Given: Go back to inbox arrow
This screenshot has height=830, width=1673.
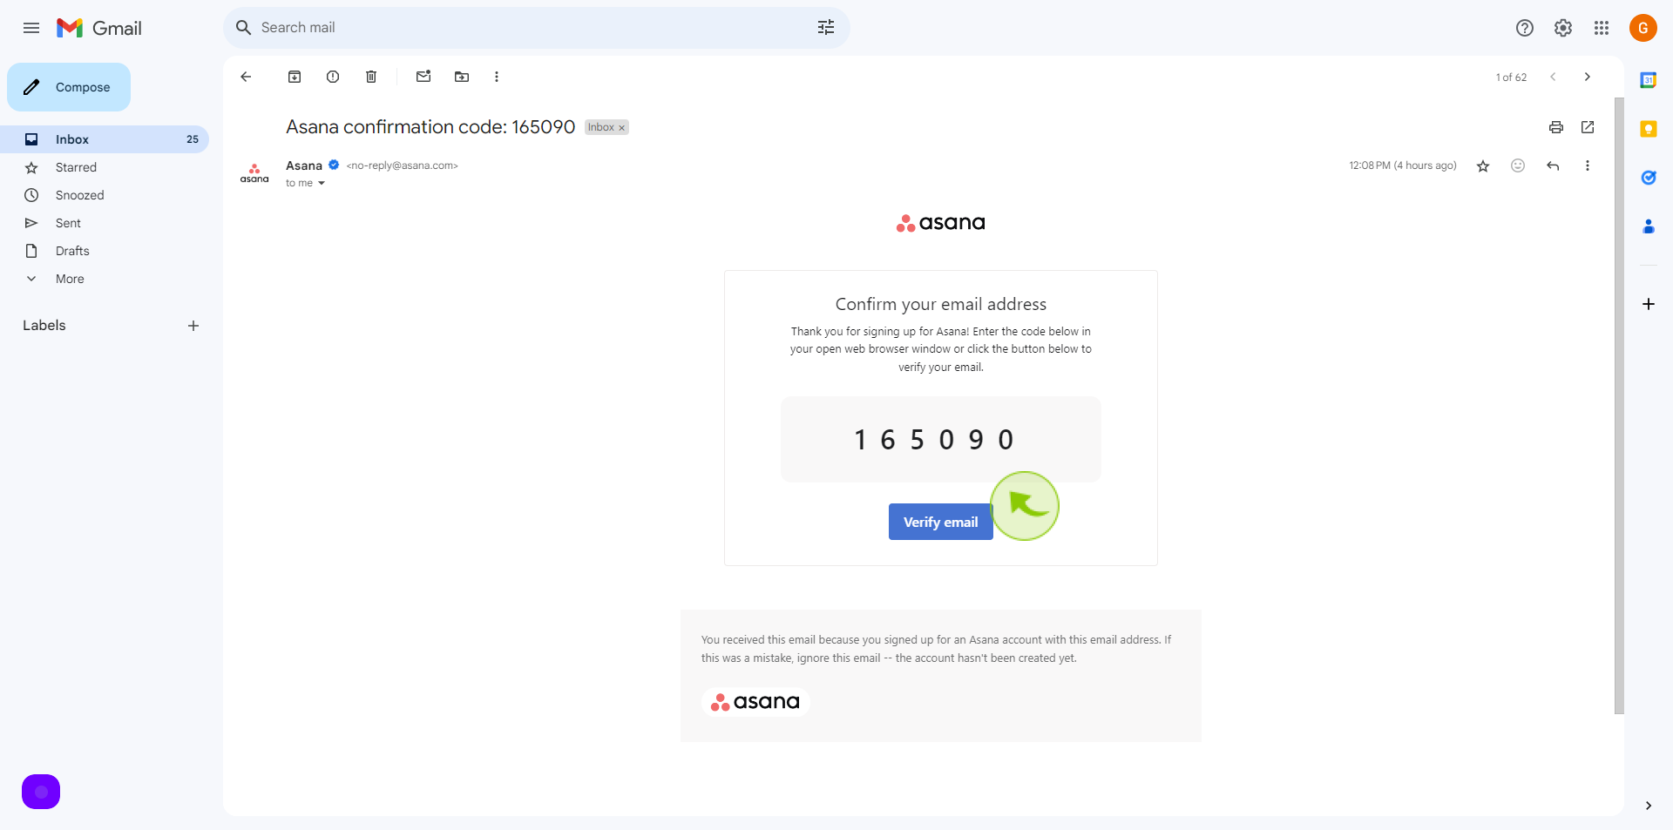Looking at the screenshot, I should click(246, 77).
